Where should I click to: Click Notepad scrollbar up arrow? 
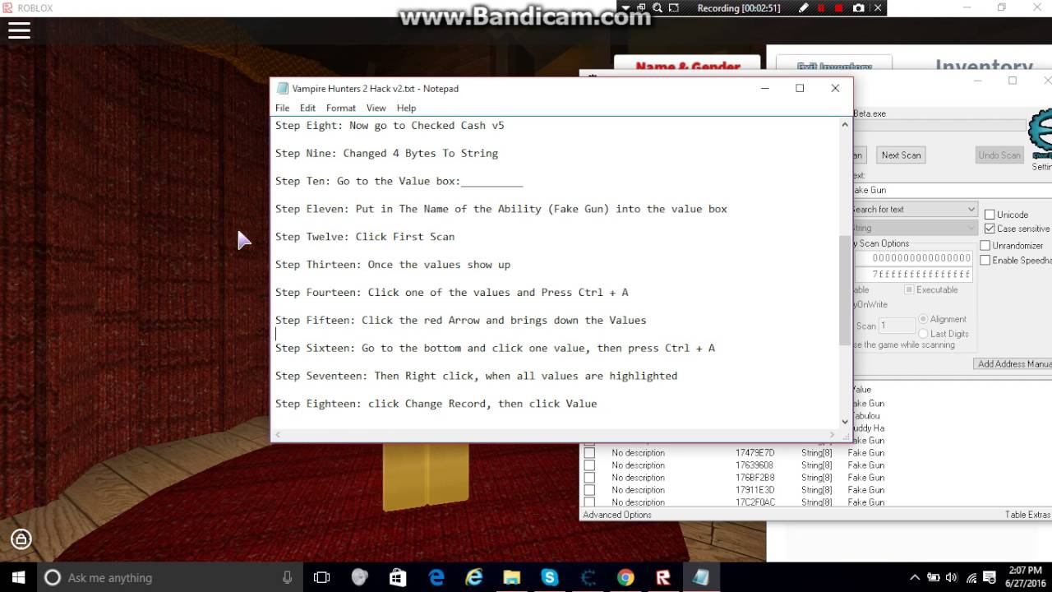tap(844, 125)
